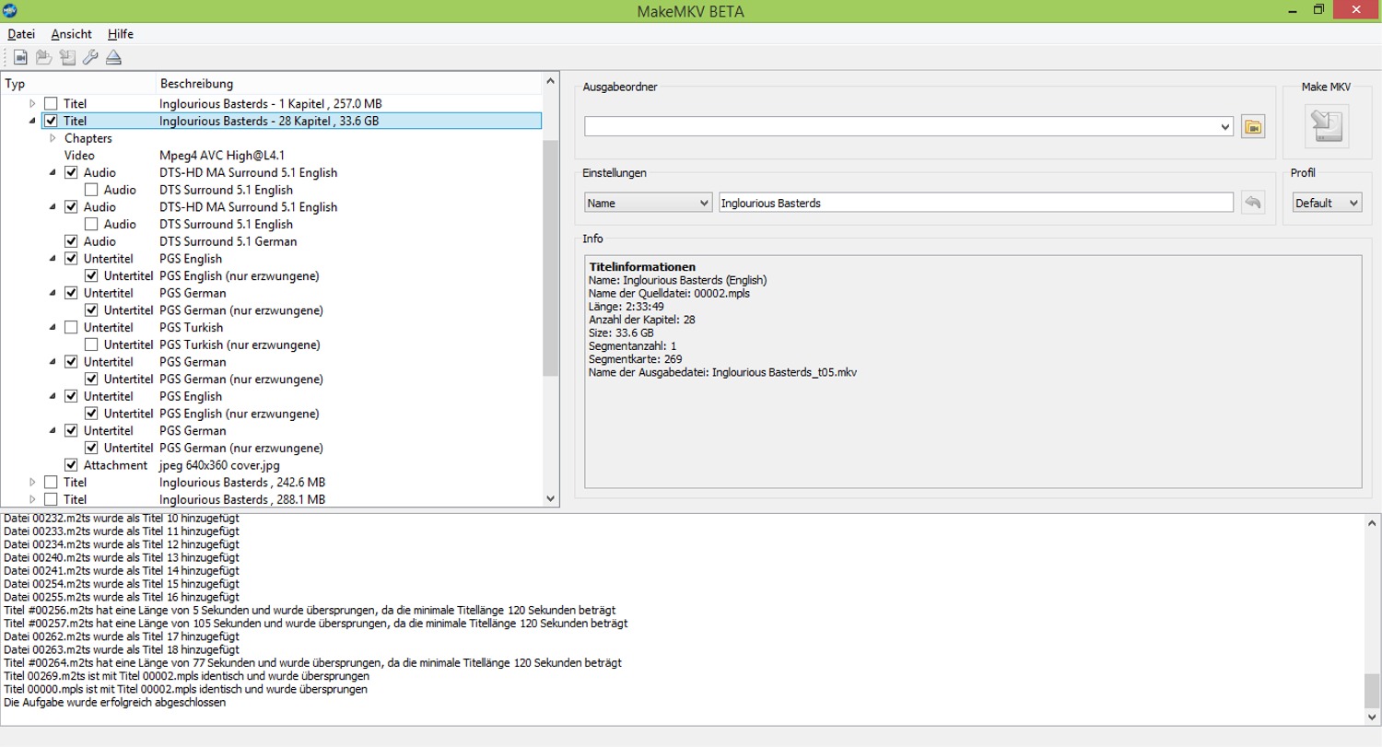
Task: Collapse the PGS Turkish subtitle node
Action: pos(53,327)
